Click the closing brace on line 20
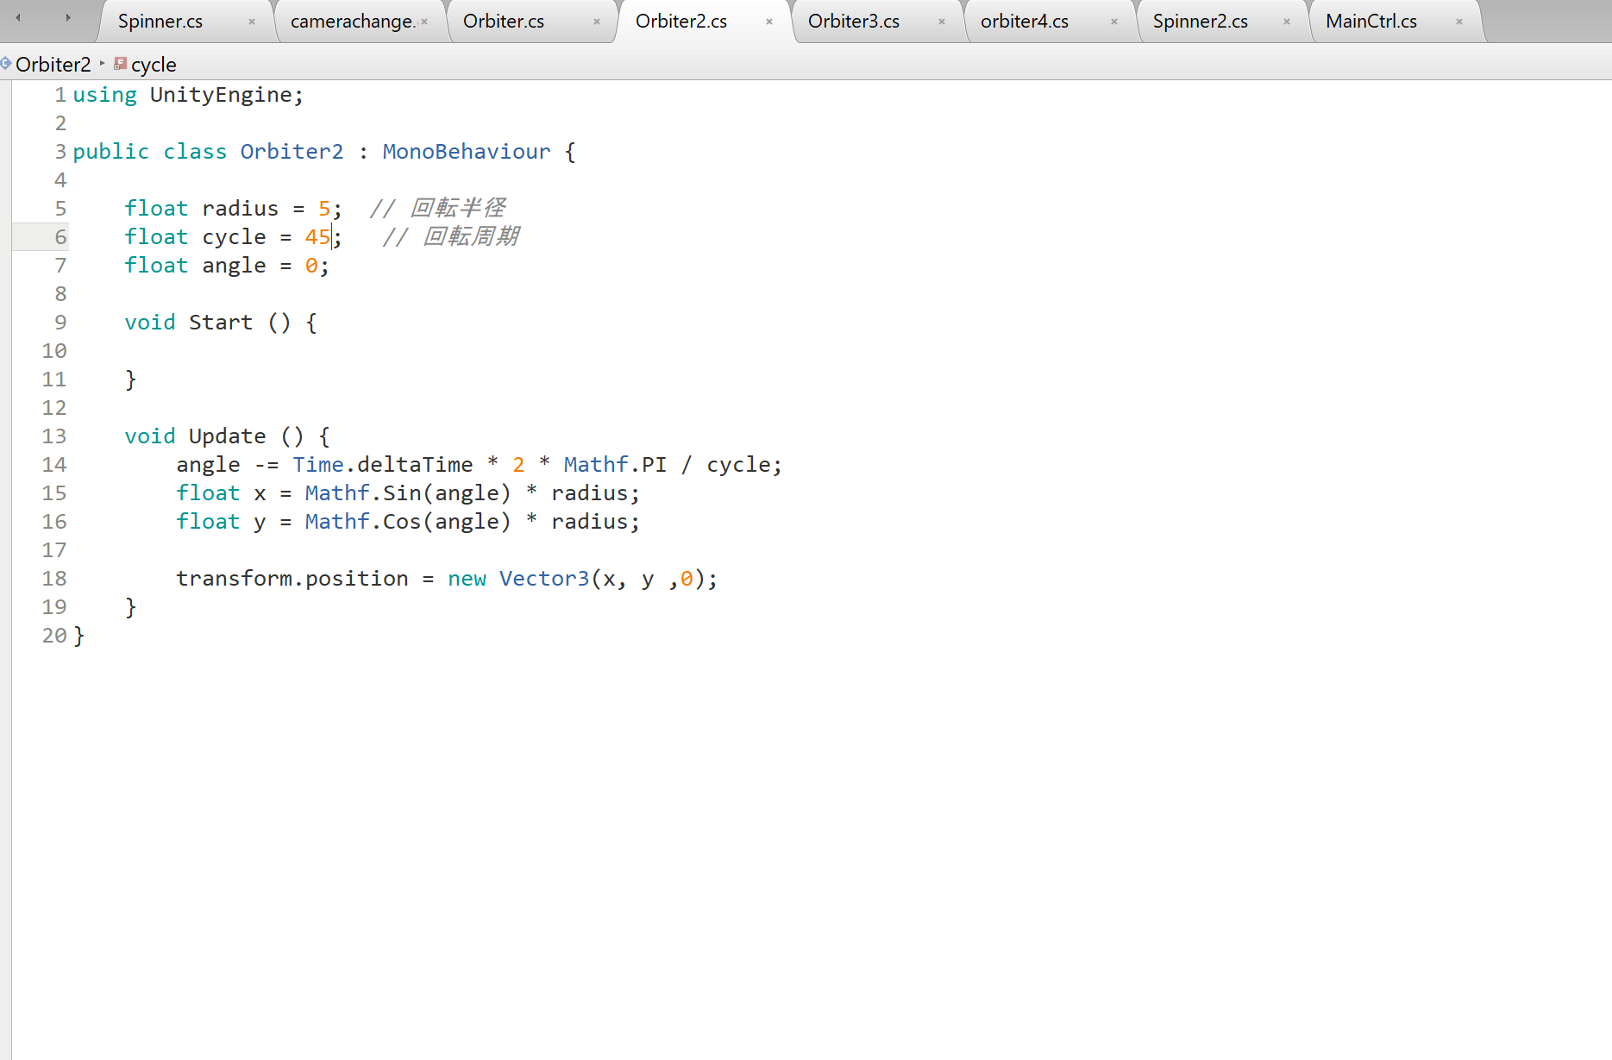 coord(78,636)
